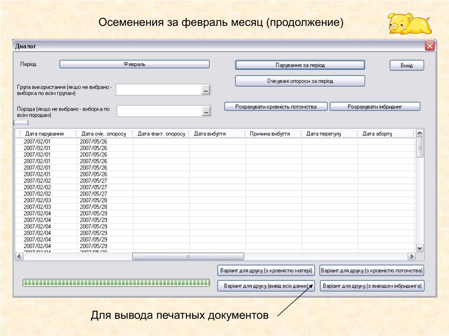Click Розрахувати кровність потомства button
Image resolution: width=449 pixels, height=336 pixels.
tap(276, 107)
